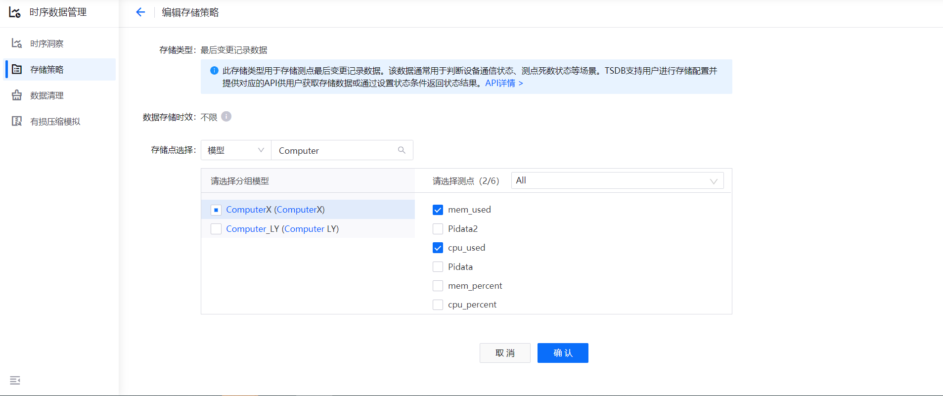The height and width of the screenshot is (396, 943).
Task: Click the 取消 button
Action: tap(505, 353)
